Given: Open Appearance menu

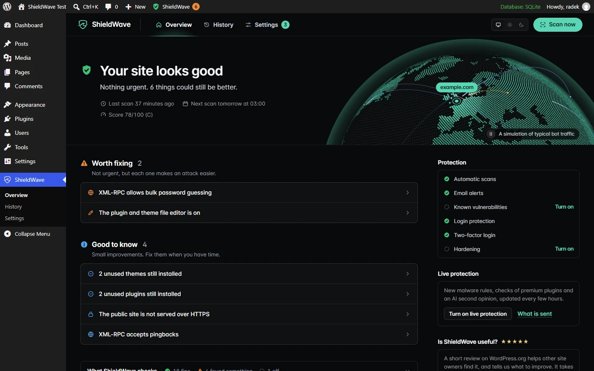Looking at the screenshot, I should pyautogui.click(x=33, y=105).
